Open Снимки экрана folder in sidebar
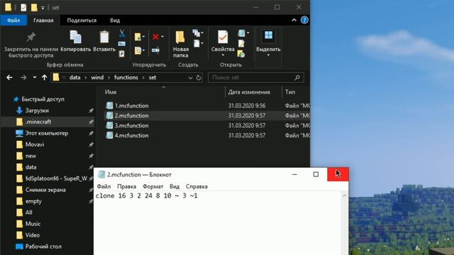 click(45, 190)
